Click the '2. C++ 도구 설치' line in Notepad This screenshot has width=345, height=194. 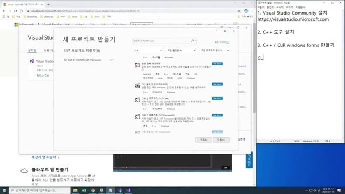275,32
